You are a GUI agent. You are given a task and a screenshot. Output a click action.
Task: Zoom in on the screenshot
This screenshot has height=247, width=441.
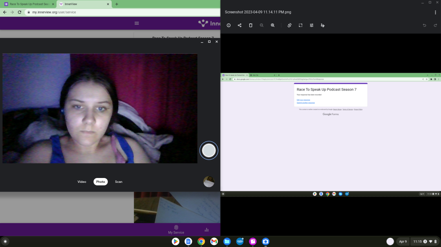(x=273, y=25)
